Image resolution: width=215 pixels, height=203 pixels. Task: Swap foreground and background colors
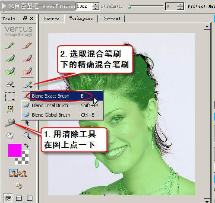(x=26, y=146)
